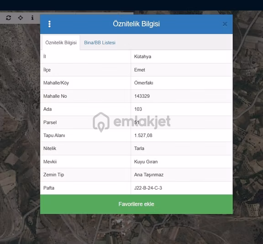Select the Öznitelik Bilgisi tab

point(61,42)
